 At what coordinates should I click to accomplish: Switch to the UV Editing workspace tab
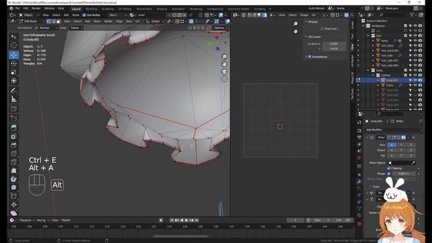tap(124, 9)
